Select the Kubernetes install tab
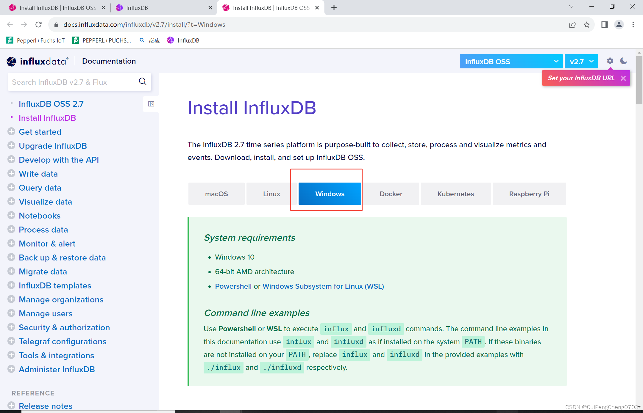Viewport: 643px width, 413px height. pos(456,194)
